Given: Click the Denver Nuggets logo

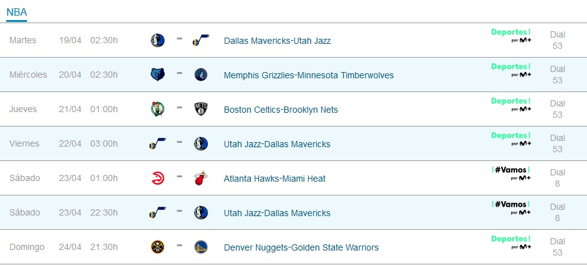Looking at the screenshot, I should [x=157, y=247].
